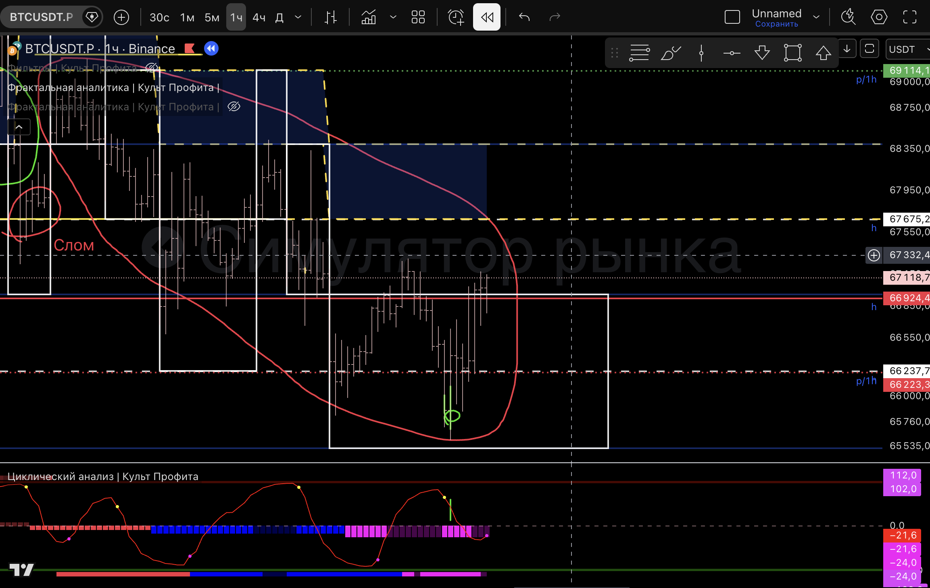Viewport: 930px width, 588px height.
Task: Click the plus at 67 332,4 price
Action: [x=874, y=255]
